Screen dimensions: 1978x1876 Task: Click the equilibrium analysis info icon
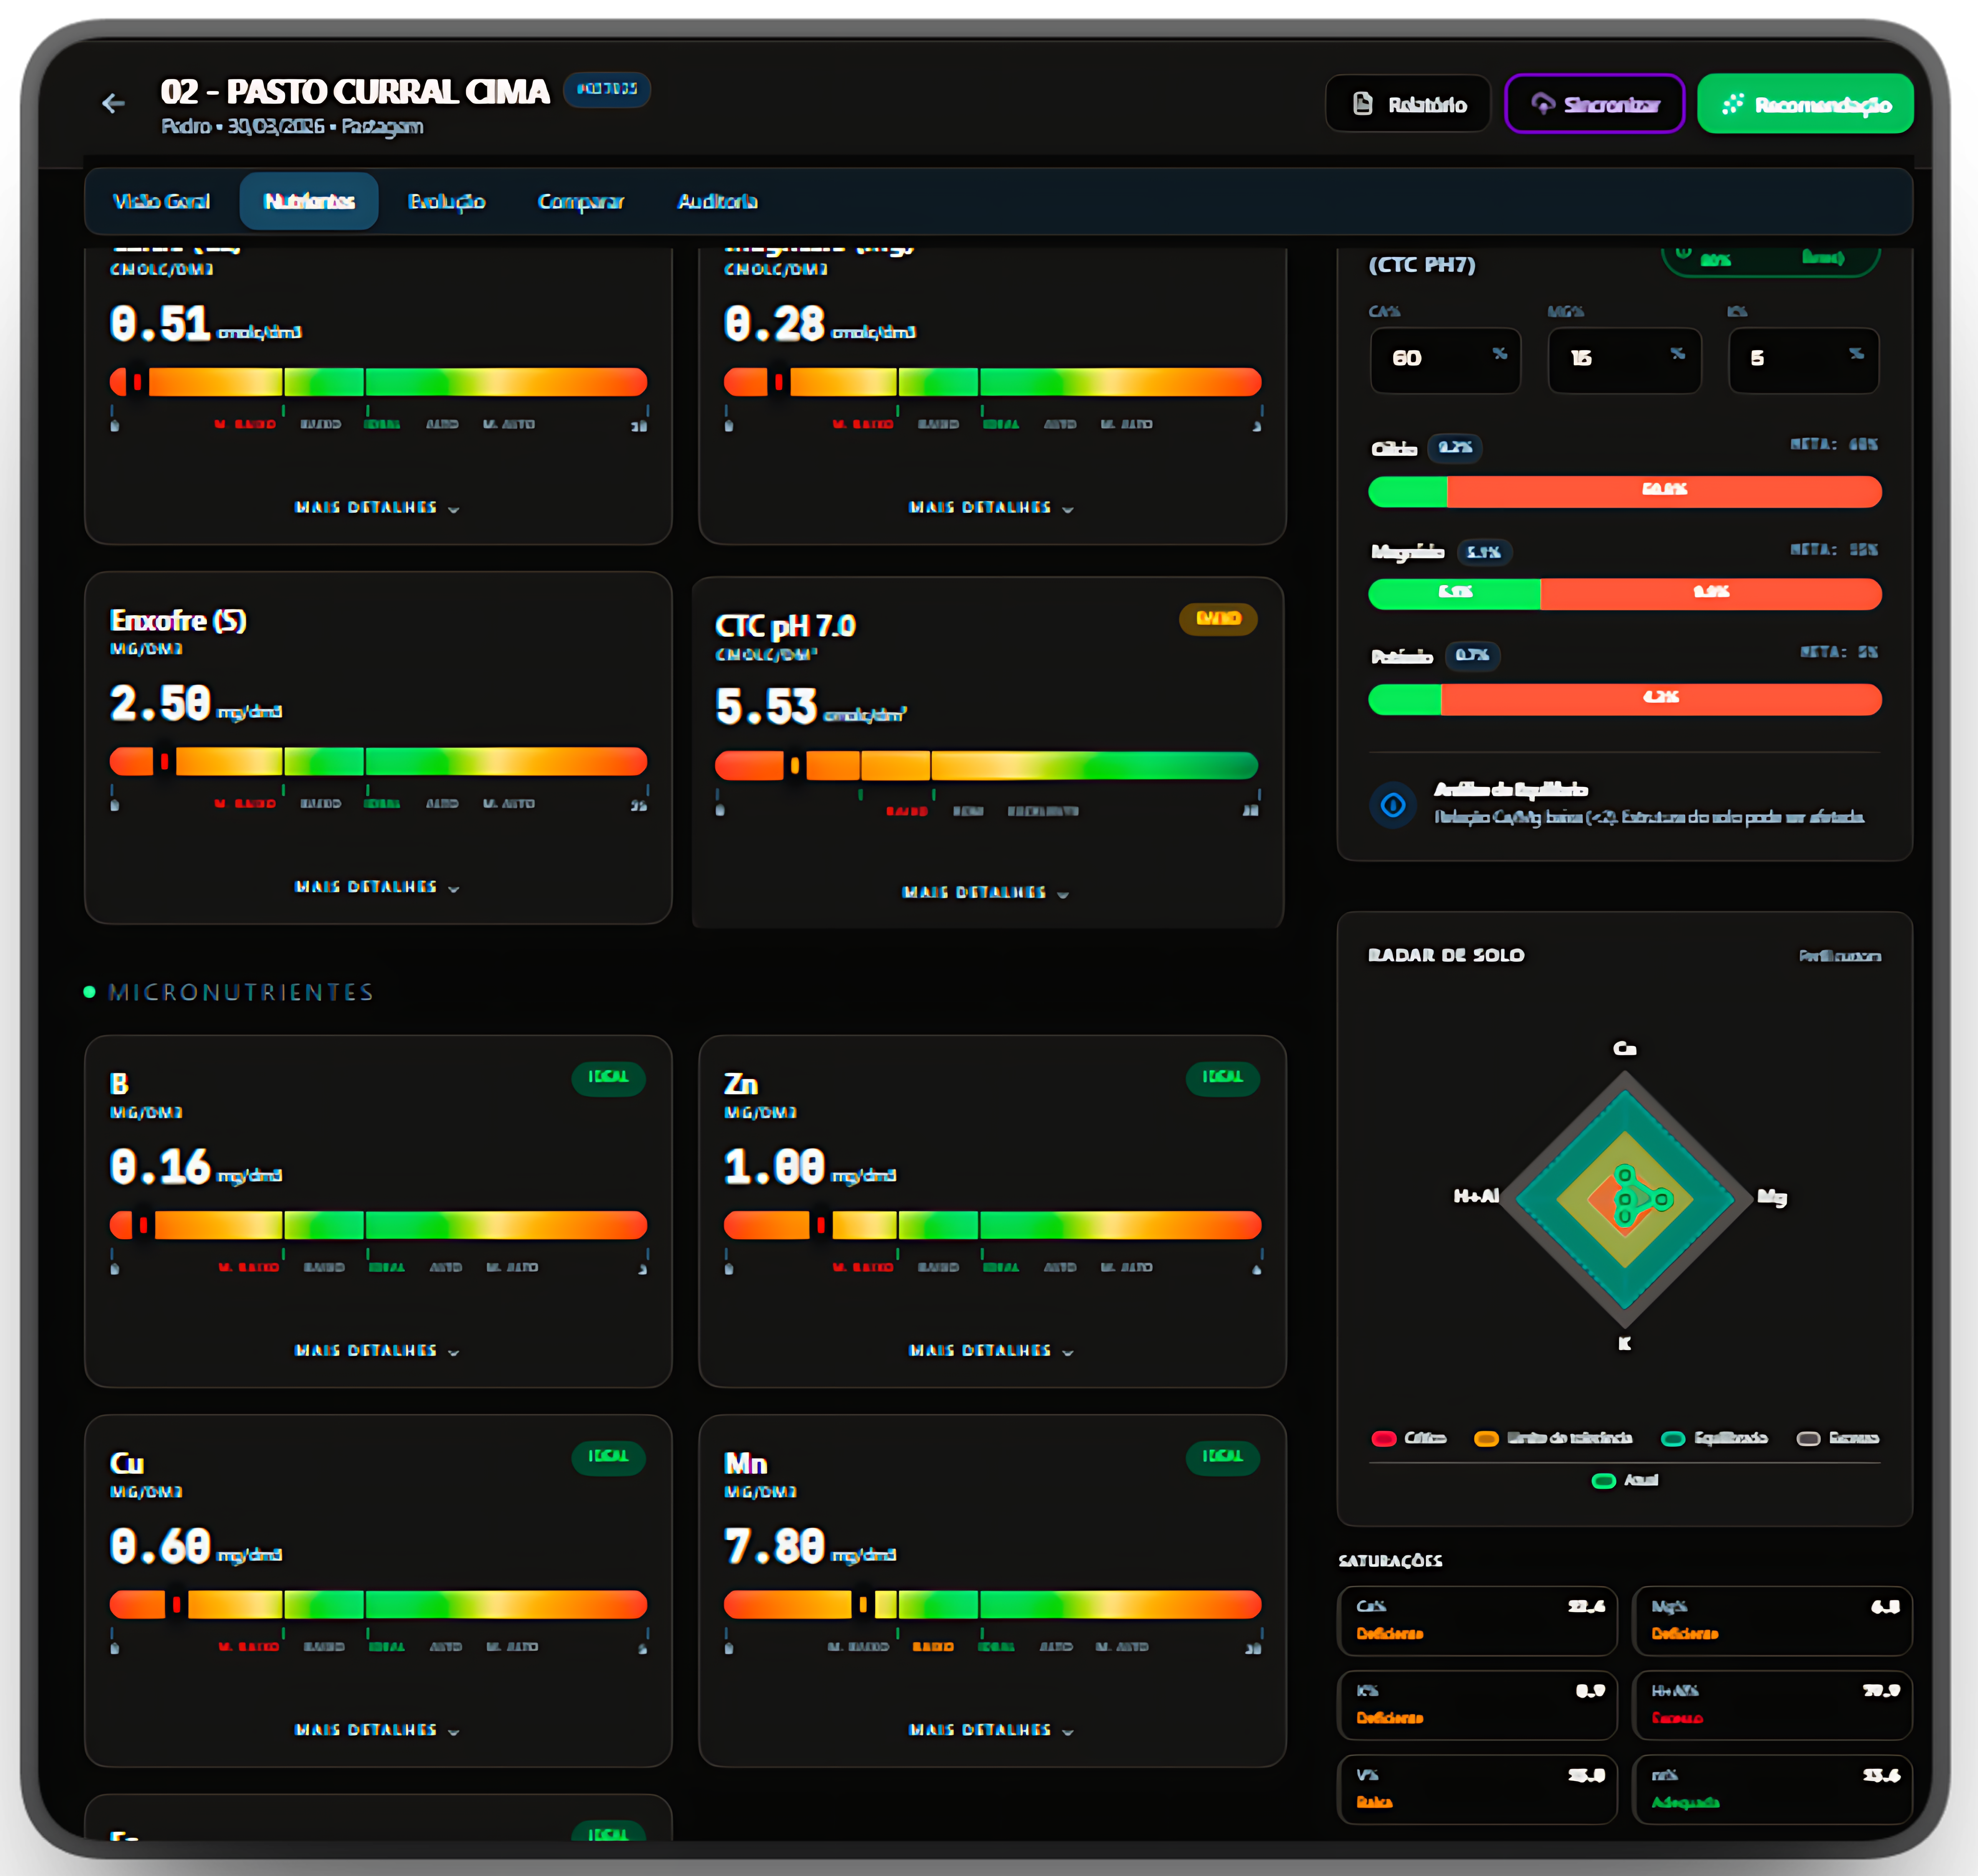1393,805
